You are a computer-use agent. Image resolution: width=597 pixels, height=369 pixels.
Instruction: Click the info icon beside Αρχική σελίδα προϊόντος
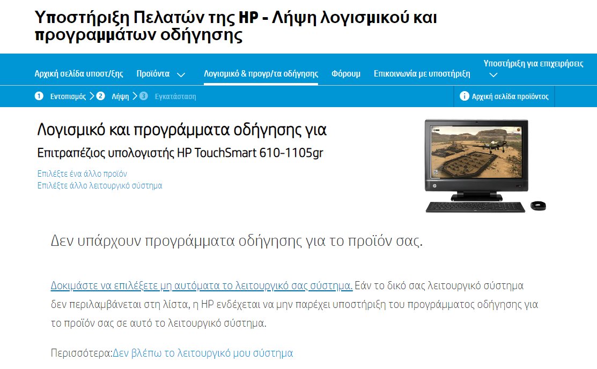pyautogui.click(x=464, y=96)
